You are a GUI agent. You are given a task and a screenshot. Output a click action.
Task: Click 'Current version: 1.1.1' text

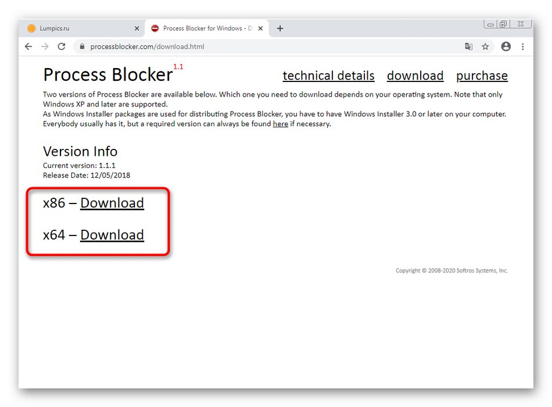[79, 166]
